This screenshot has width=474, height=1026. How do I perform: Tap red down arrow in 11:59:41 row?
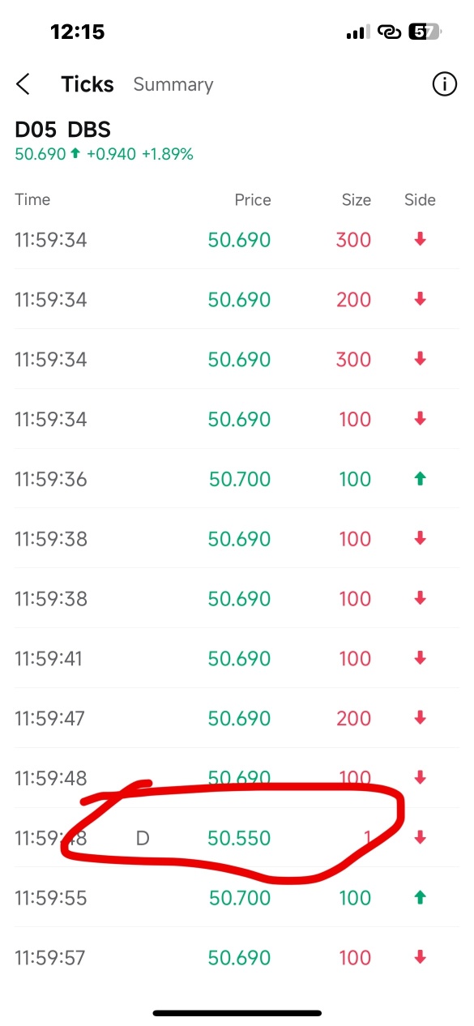coord(420,658)
